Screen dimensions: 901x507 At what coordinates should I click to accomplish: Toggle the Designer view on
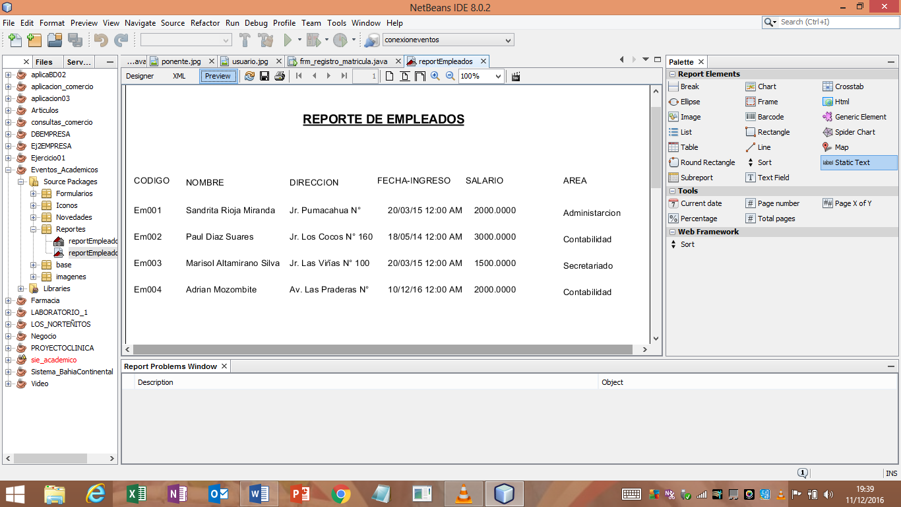pyautogui.click(x=140, y=76)
